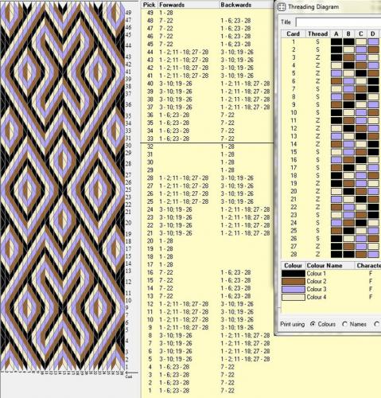Select pick 1 row in turning list
The height and width of the screenshot is (398, 381).
pyautogui.click(x=208, y=391)
